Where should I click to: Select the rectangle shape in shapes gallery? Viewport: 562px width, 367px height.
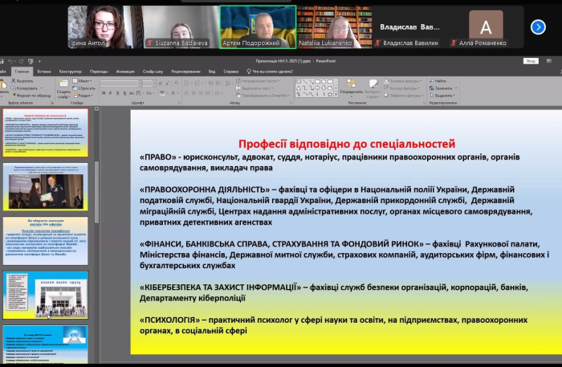pos(317,81)
